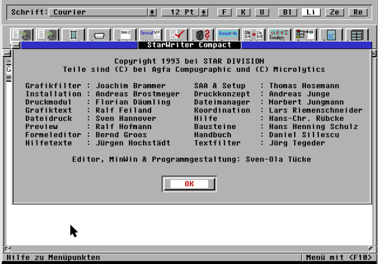The image size is (378, 264).
Task: Click the bottom-left scroll corner arrow
Action: 8,248
